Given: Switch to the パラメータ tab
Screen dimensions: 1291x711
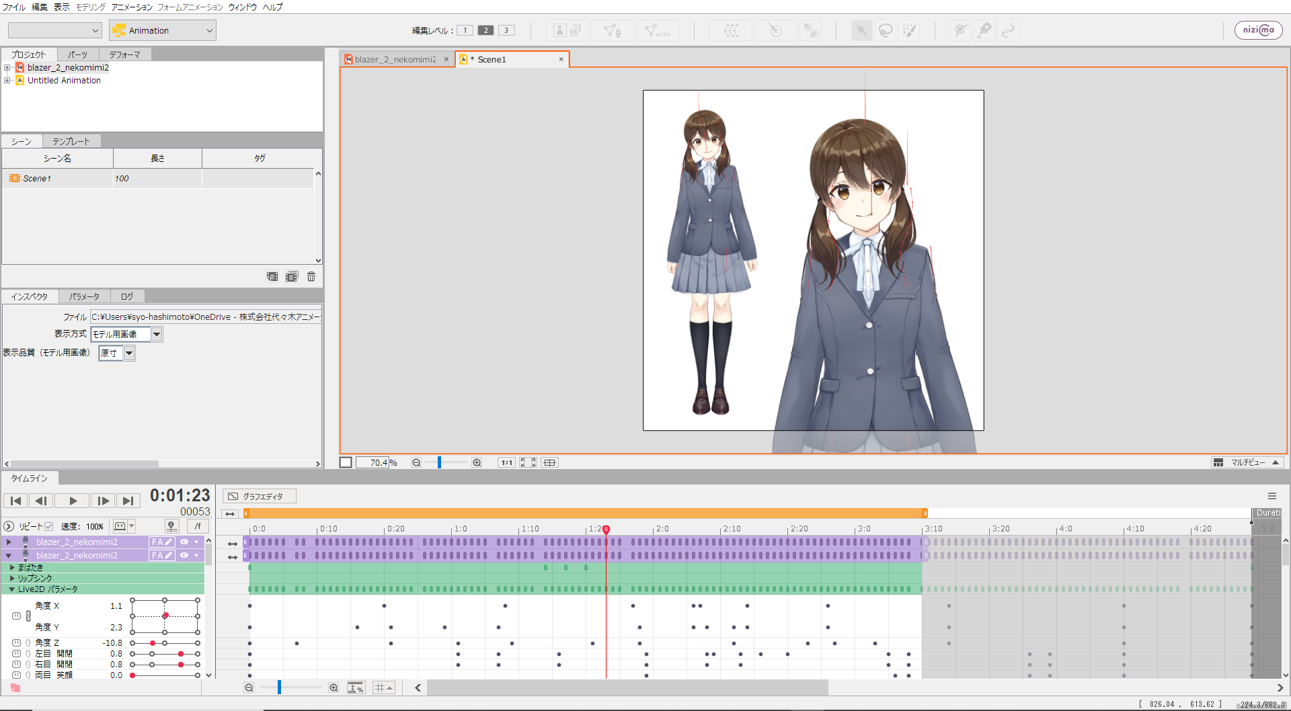Looking at the screenshot, I should (x=84, y=296).
